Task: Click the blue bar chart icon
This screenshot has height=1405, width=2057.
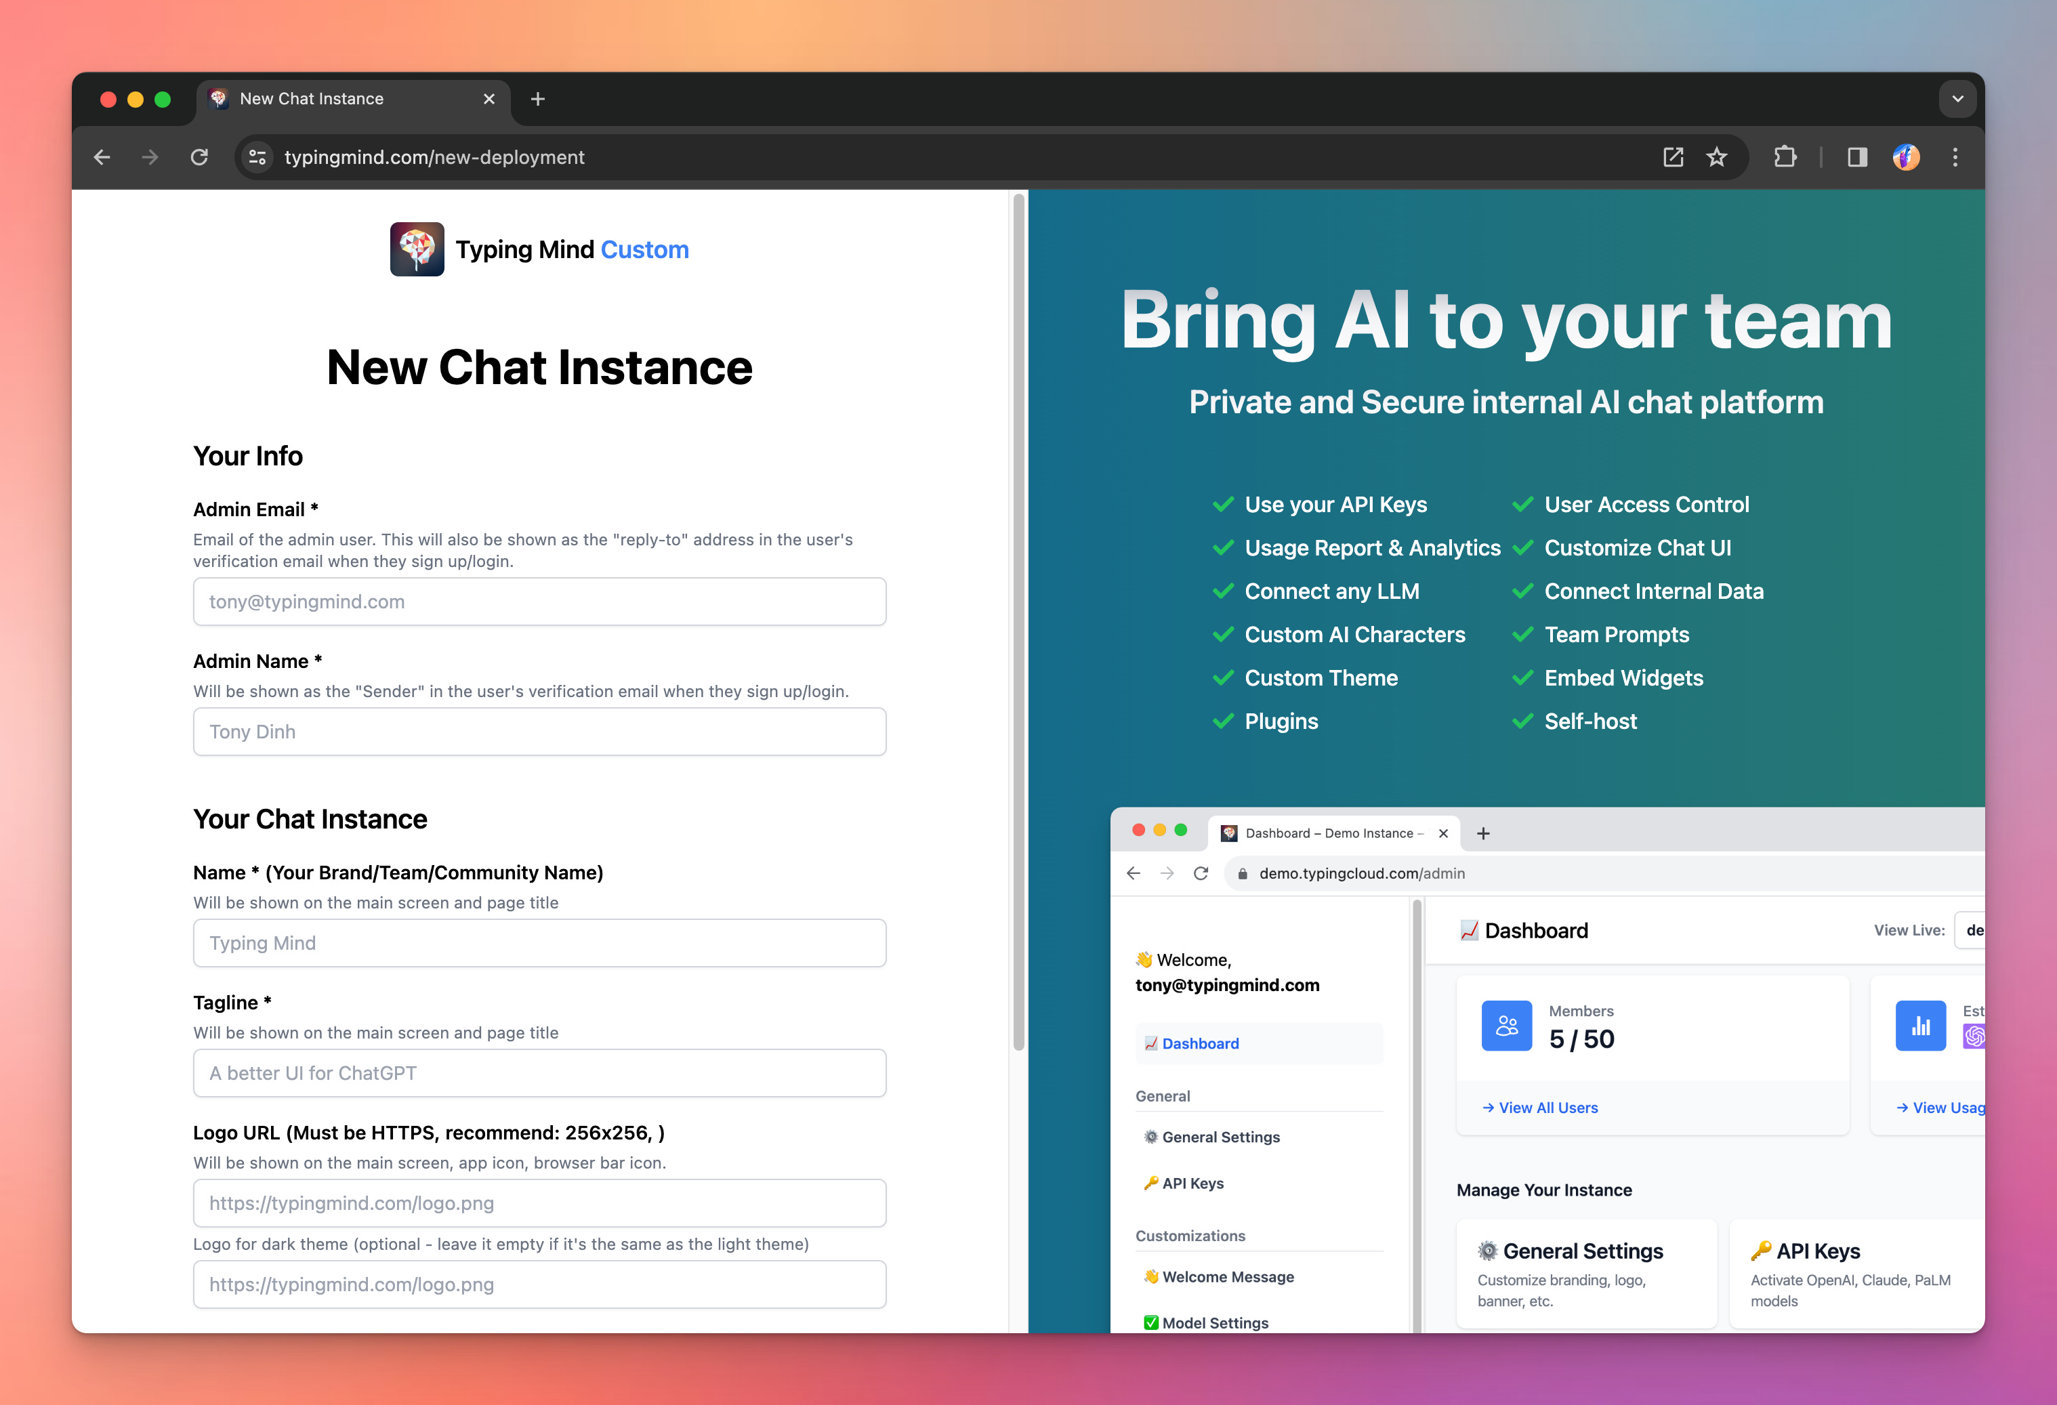Action: coord(1921,1026)
